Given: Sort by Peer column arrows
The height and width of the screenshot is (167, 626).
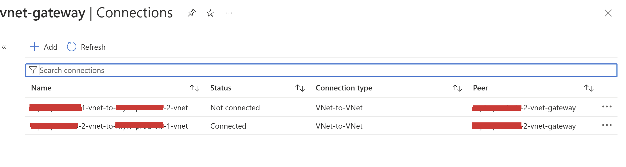Looking at the screenshot, I should pyautogui.click(x=589, y=88).
